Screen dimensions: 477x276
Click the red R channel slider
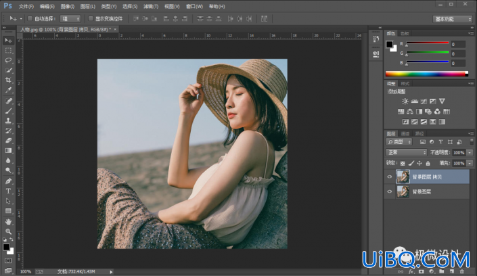click(427, 43)
